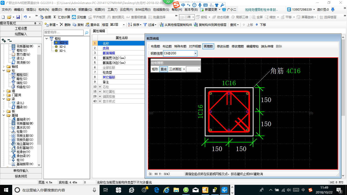Click 删除 delete component button
The width and height of the screenshot is (347, 195).
coord(65,25)
